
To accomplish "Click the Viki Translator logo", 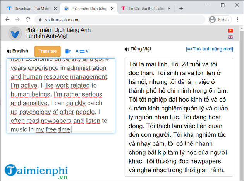I will pos(15,33).
